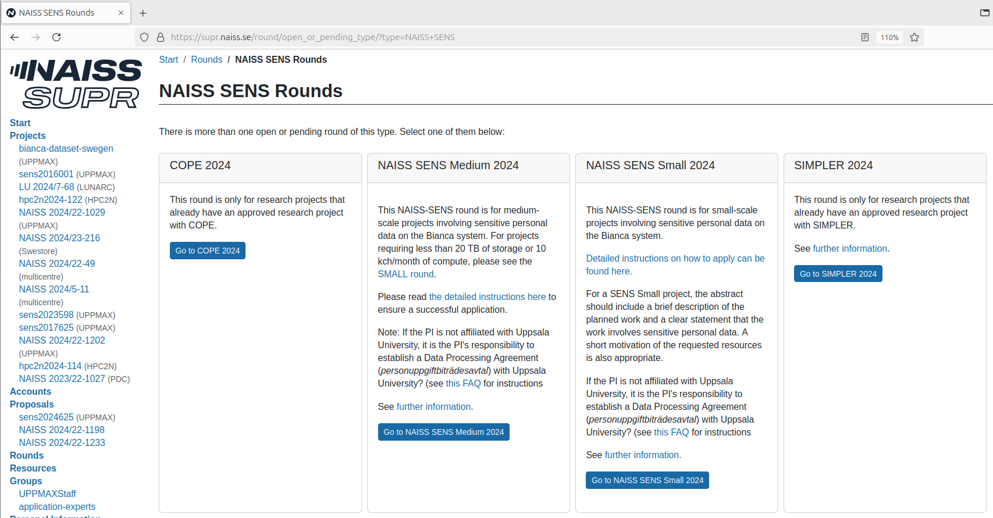The width and height of the screenshot is (993, 518).
Task: Click the NAISS SUPR logo
Action: coord(76,84)
